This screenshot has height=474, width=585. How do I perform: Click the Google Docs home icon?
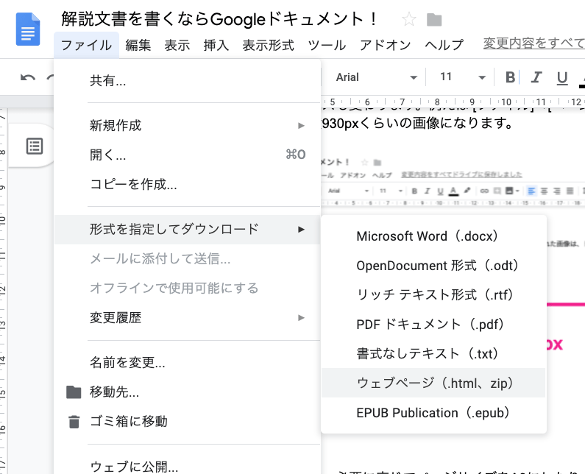tap(29, 32)
